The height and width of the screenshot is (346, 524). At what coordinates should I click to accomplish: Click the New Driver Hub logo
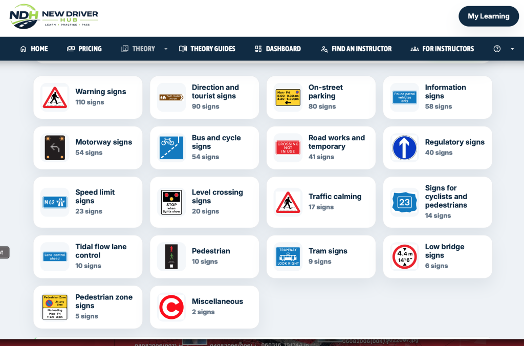[54, 16]
